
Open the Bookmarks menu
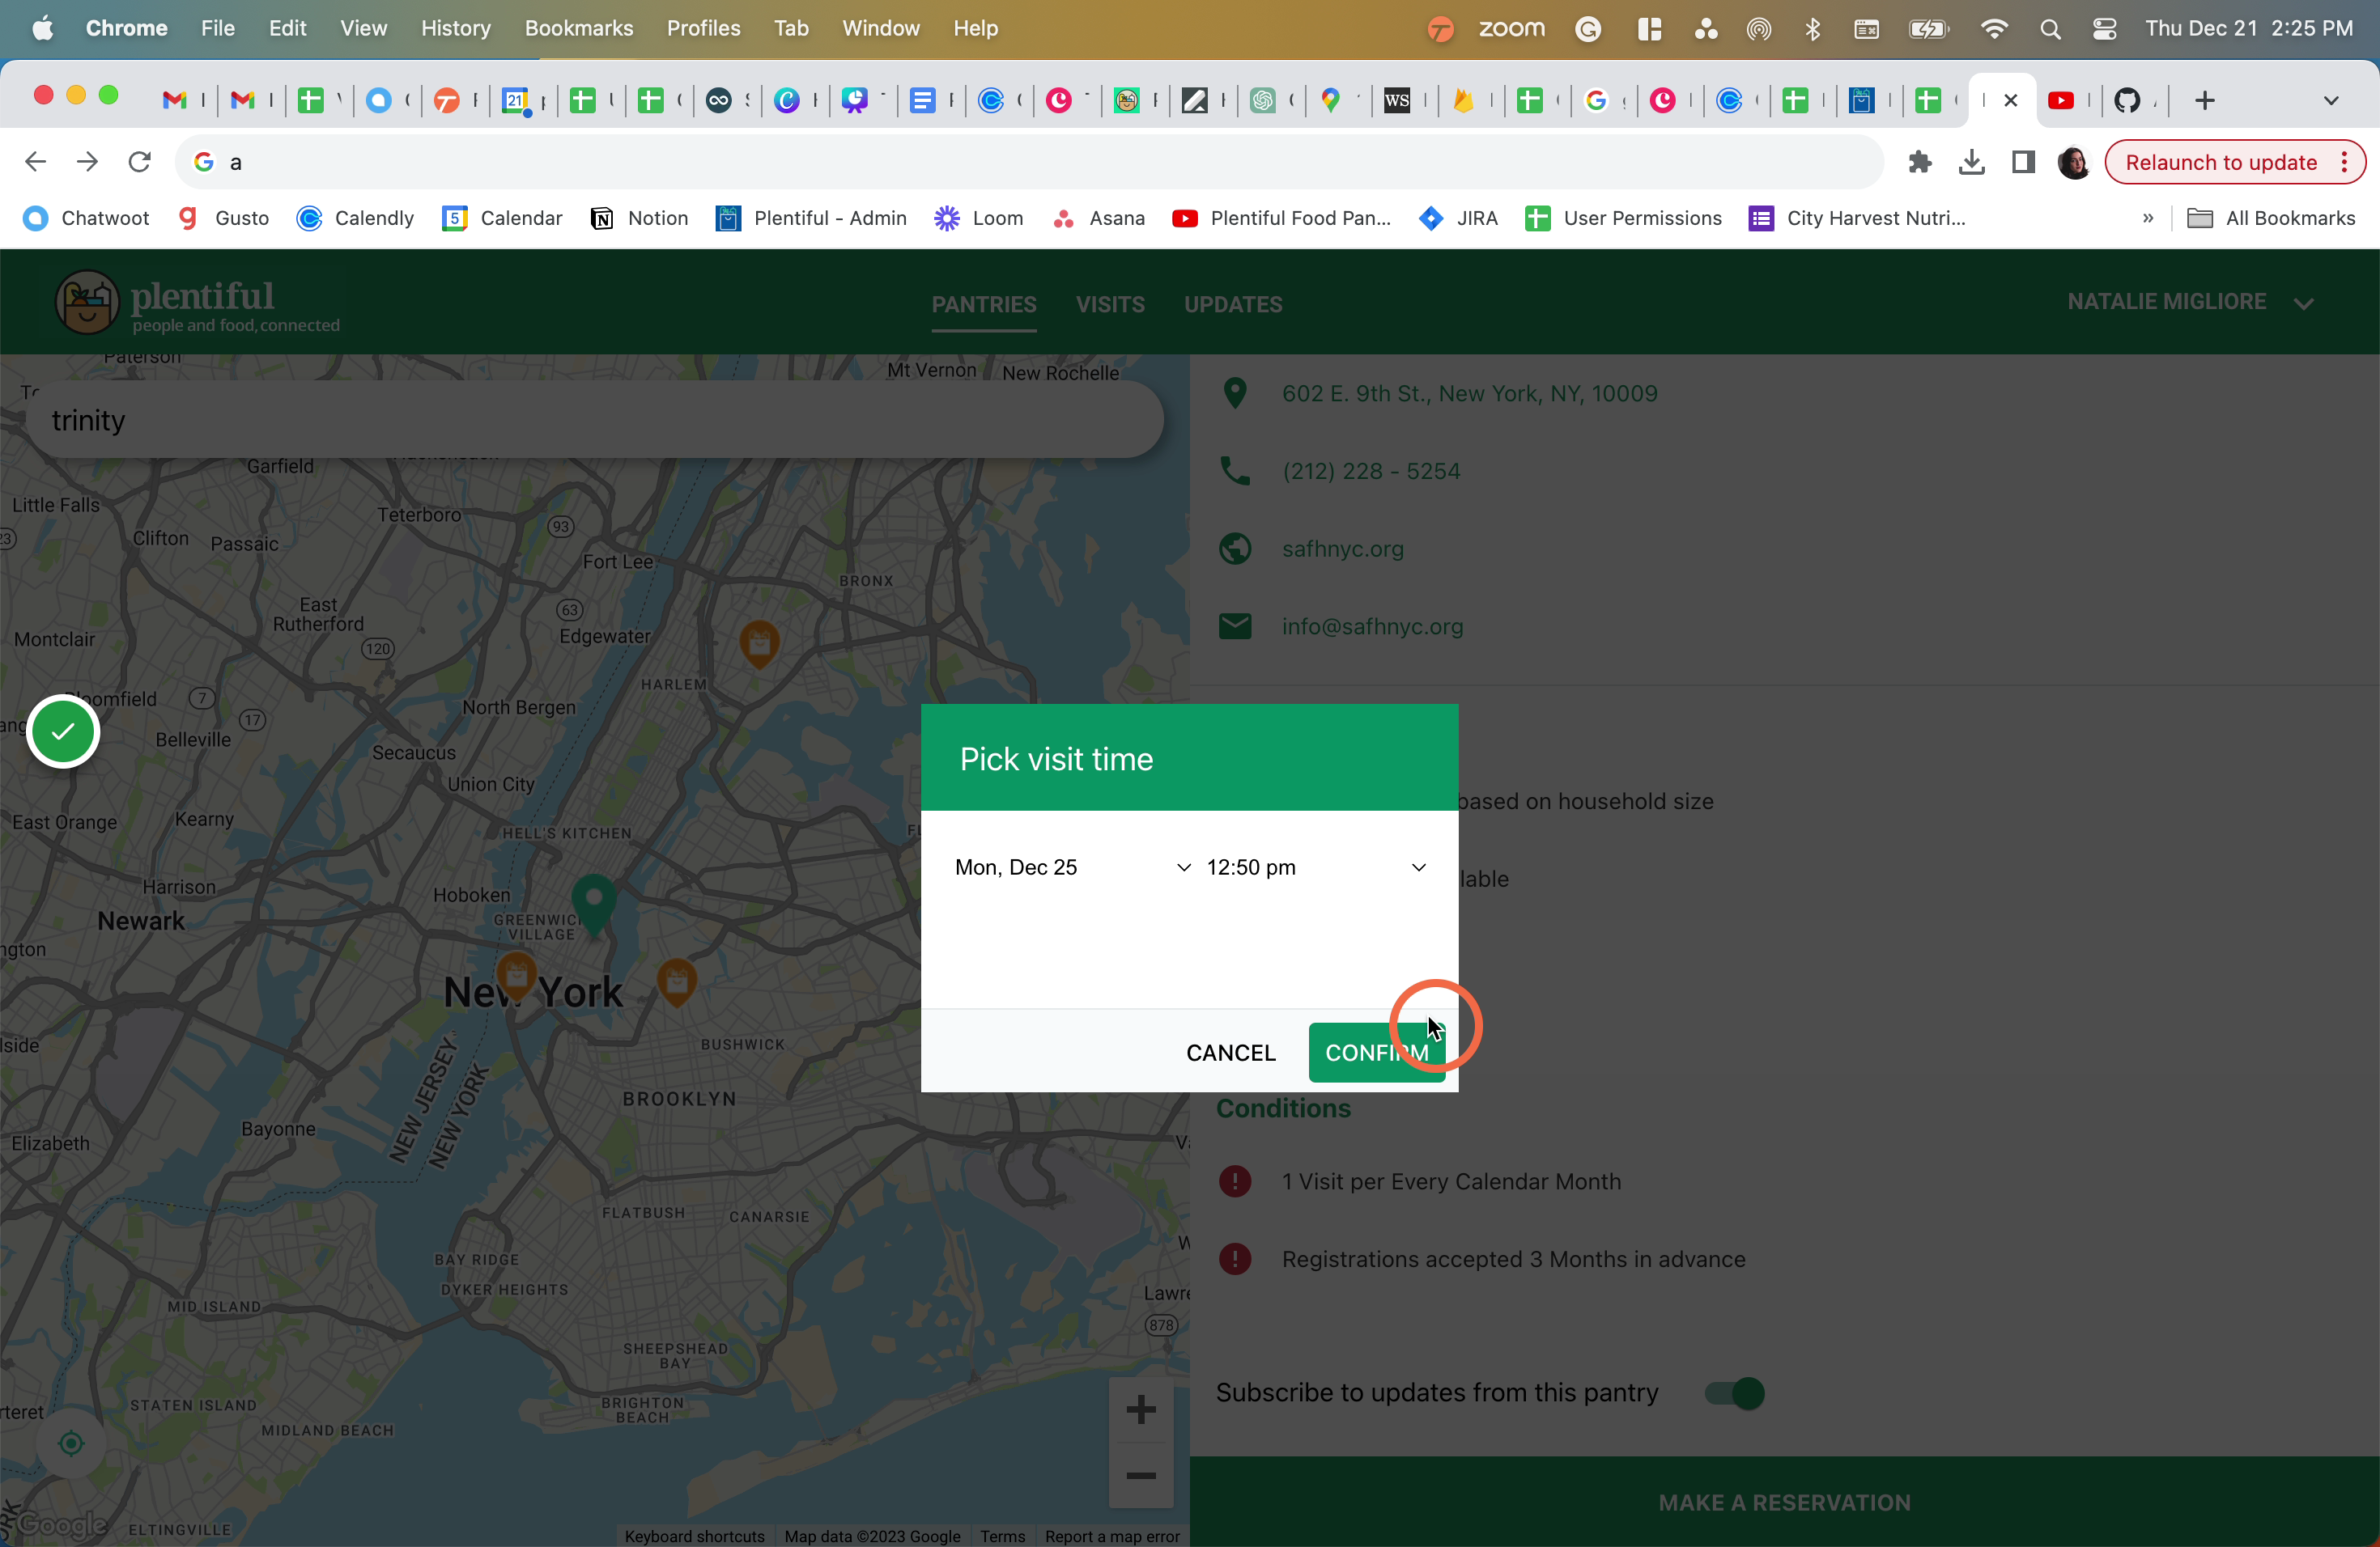(578, 28)
